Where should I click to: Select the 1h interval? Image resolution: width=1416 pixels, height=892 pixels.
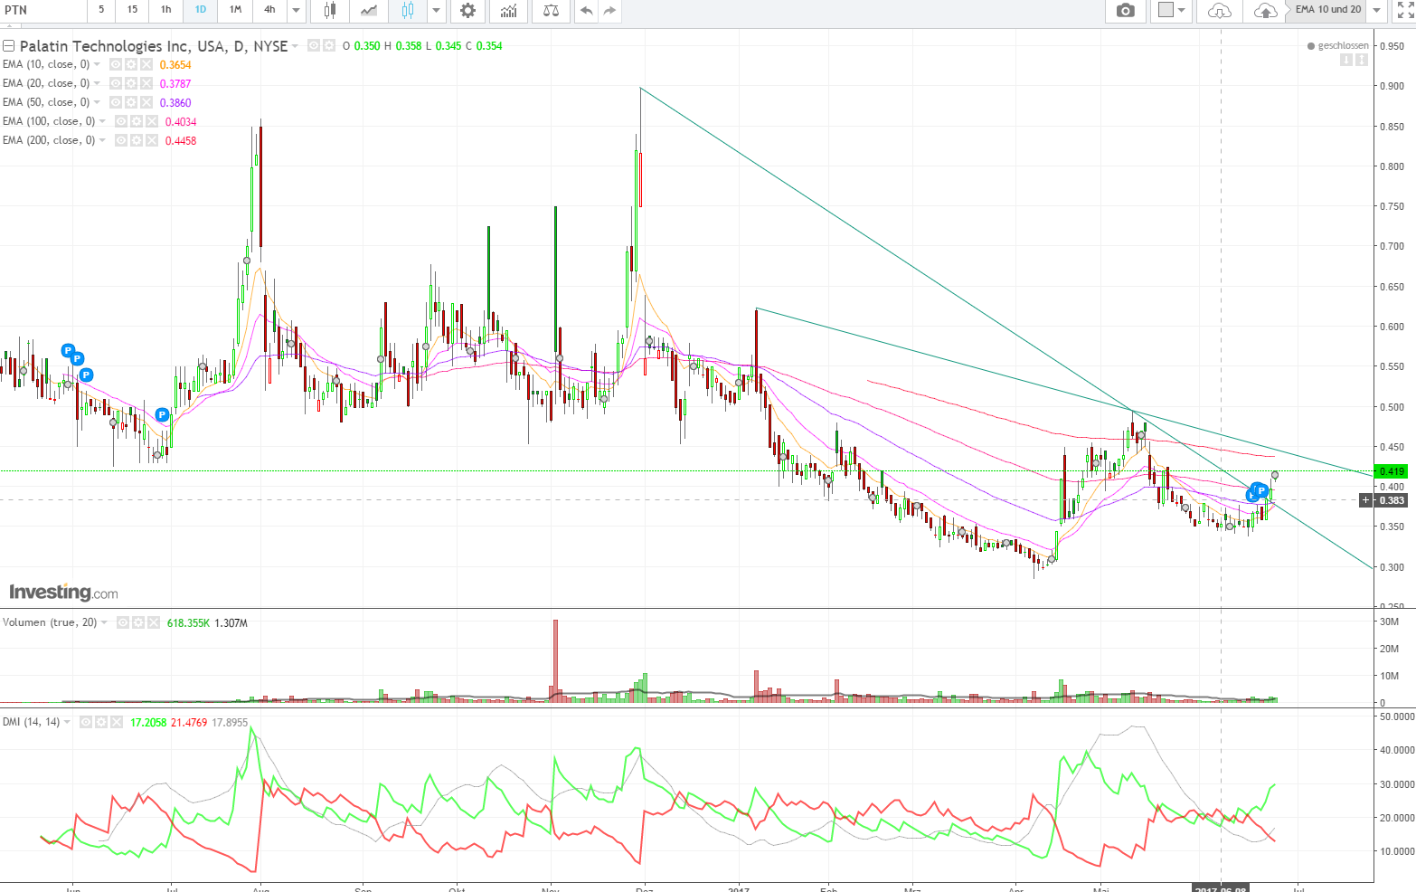click(166, 10)
